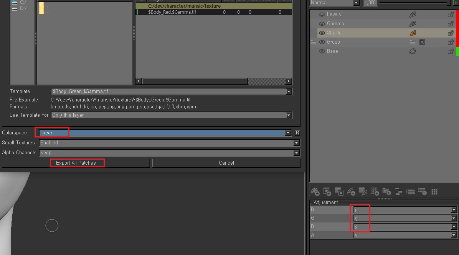Viewport: 459px width, 255px height.
Task: Select the C:/dev/character/munsic/texture path row
Action: [x=214, y=6]
